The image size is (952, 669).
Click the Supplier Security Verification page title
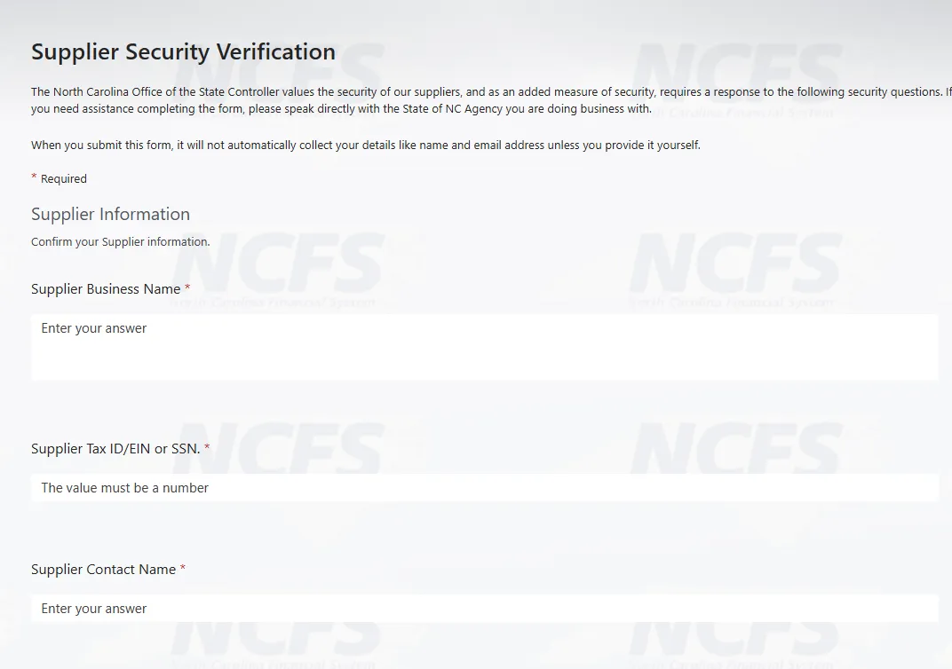click(183, 51)
